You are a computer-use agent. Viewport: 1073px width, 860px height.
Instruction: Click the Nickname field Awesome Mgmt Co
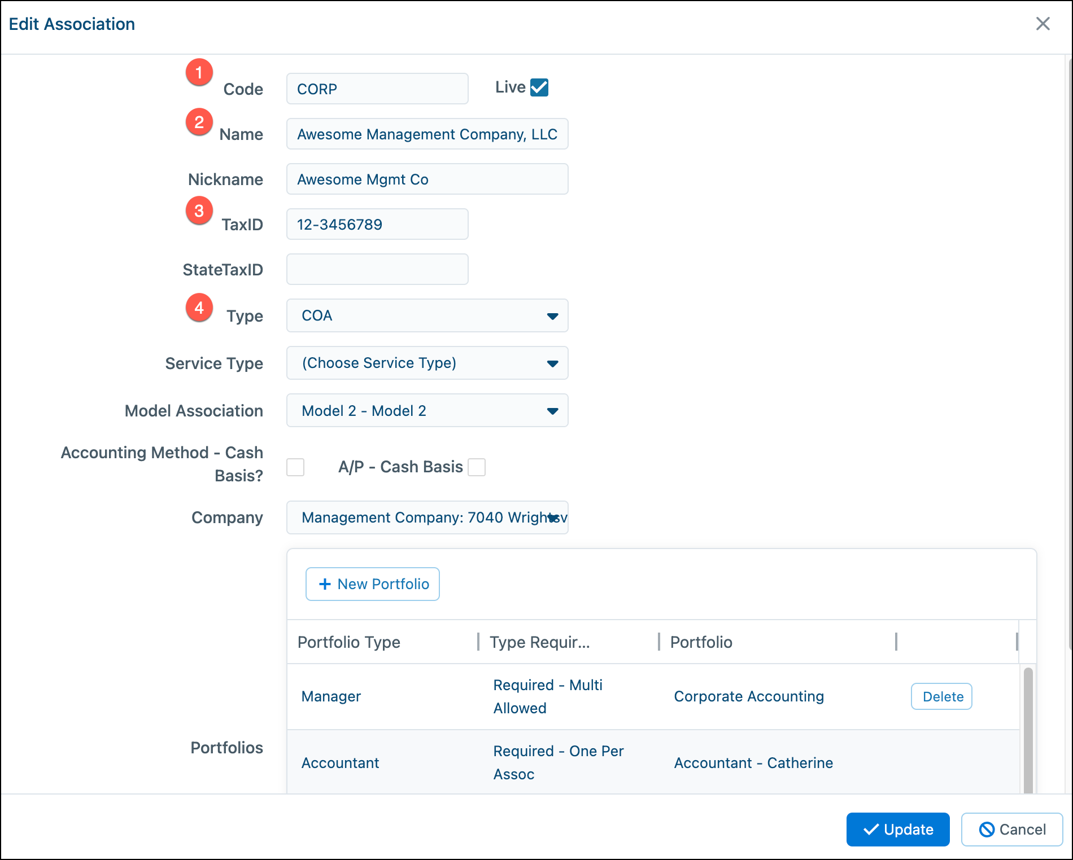coord(427,179)
